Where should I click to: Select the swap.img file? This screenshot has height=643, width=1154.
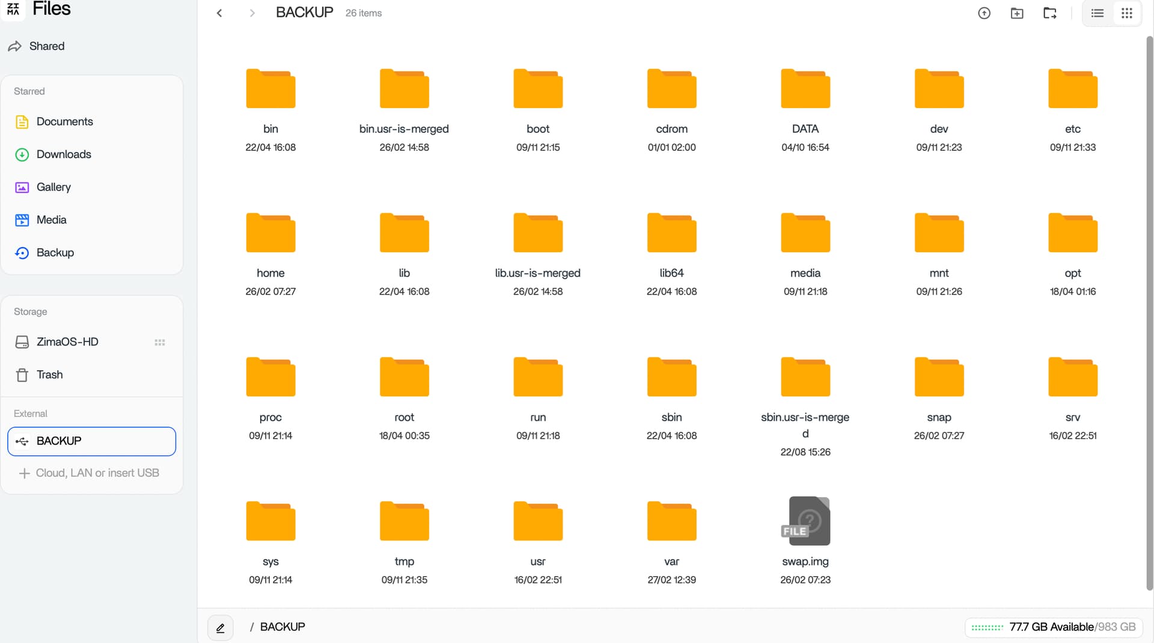805,521
